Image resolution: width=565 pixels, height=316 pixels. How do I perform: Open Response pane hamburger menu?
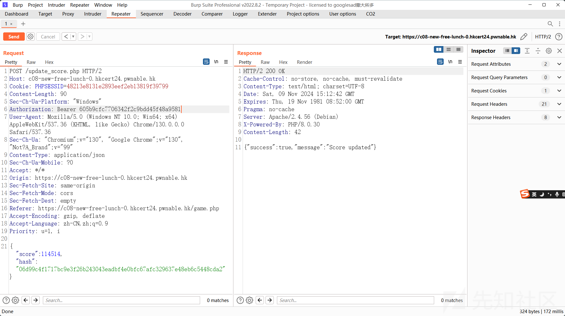point(460,62)
